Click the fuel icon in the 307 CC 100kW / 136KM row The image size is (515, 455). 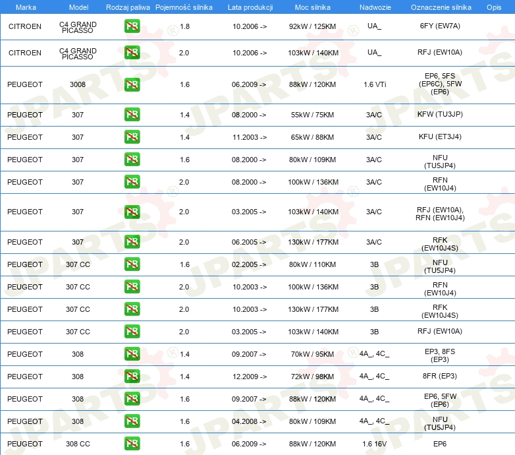132,286
